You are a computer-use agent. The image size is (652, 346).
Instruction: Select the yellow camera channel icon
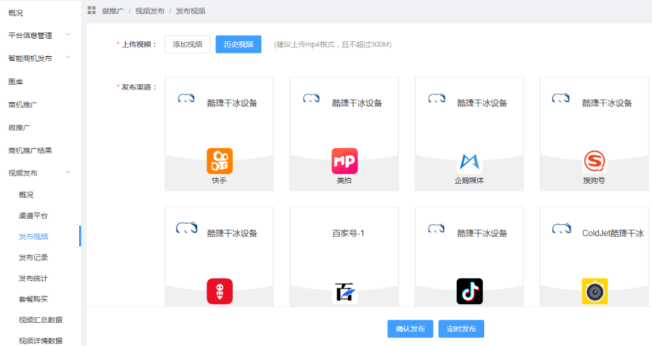click(594, 291)
